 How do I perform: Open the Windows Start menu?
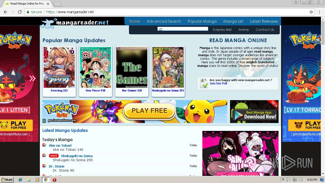(x=7, y=180)
